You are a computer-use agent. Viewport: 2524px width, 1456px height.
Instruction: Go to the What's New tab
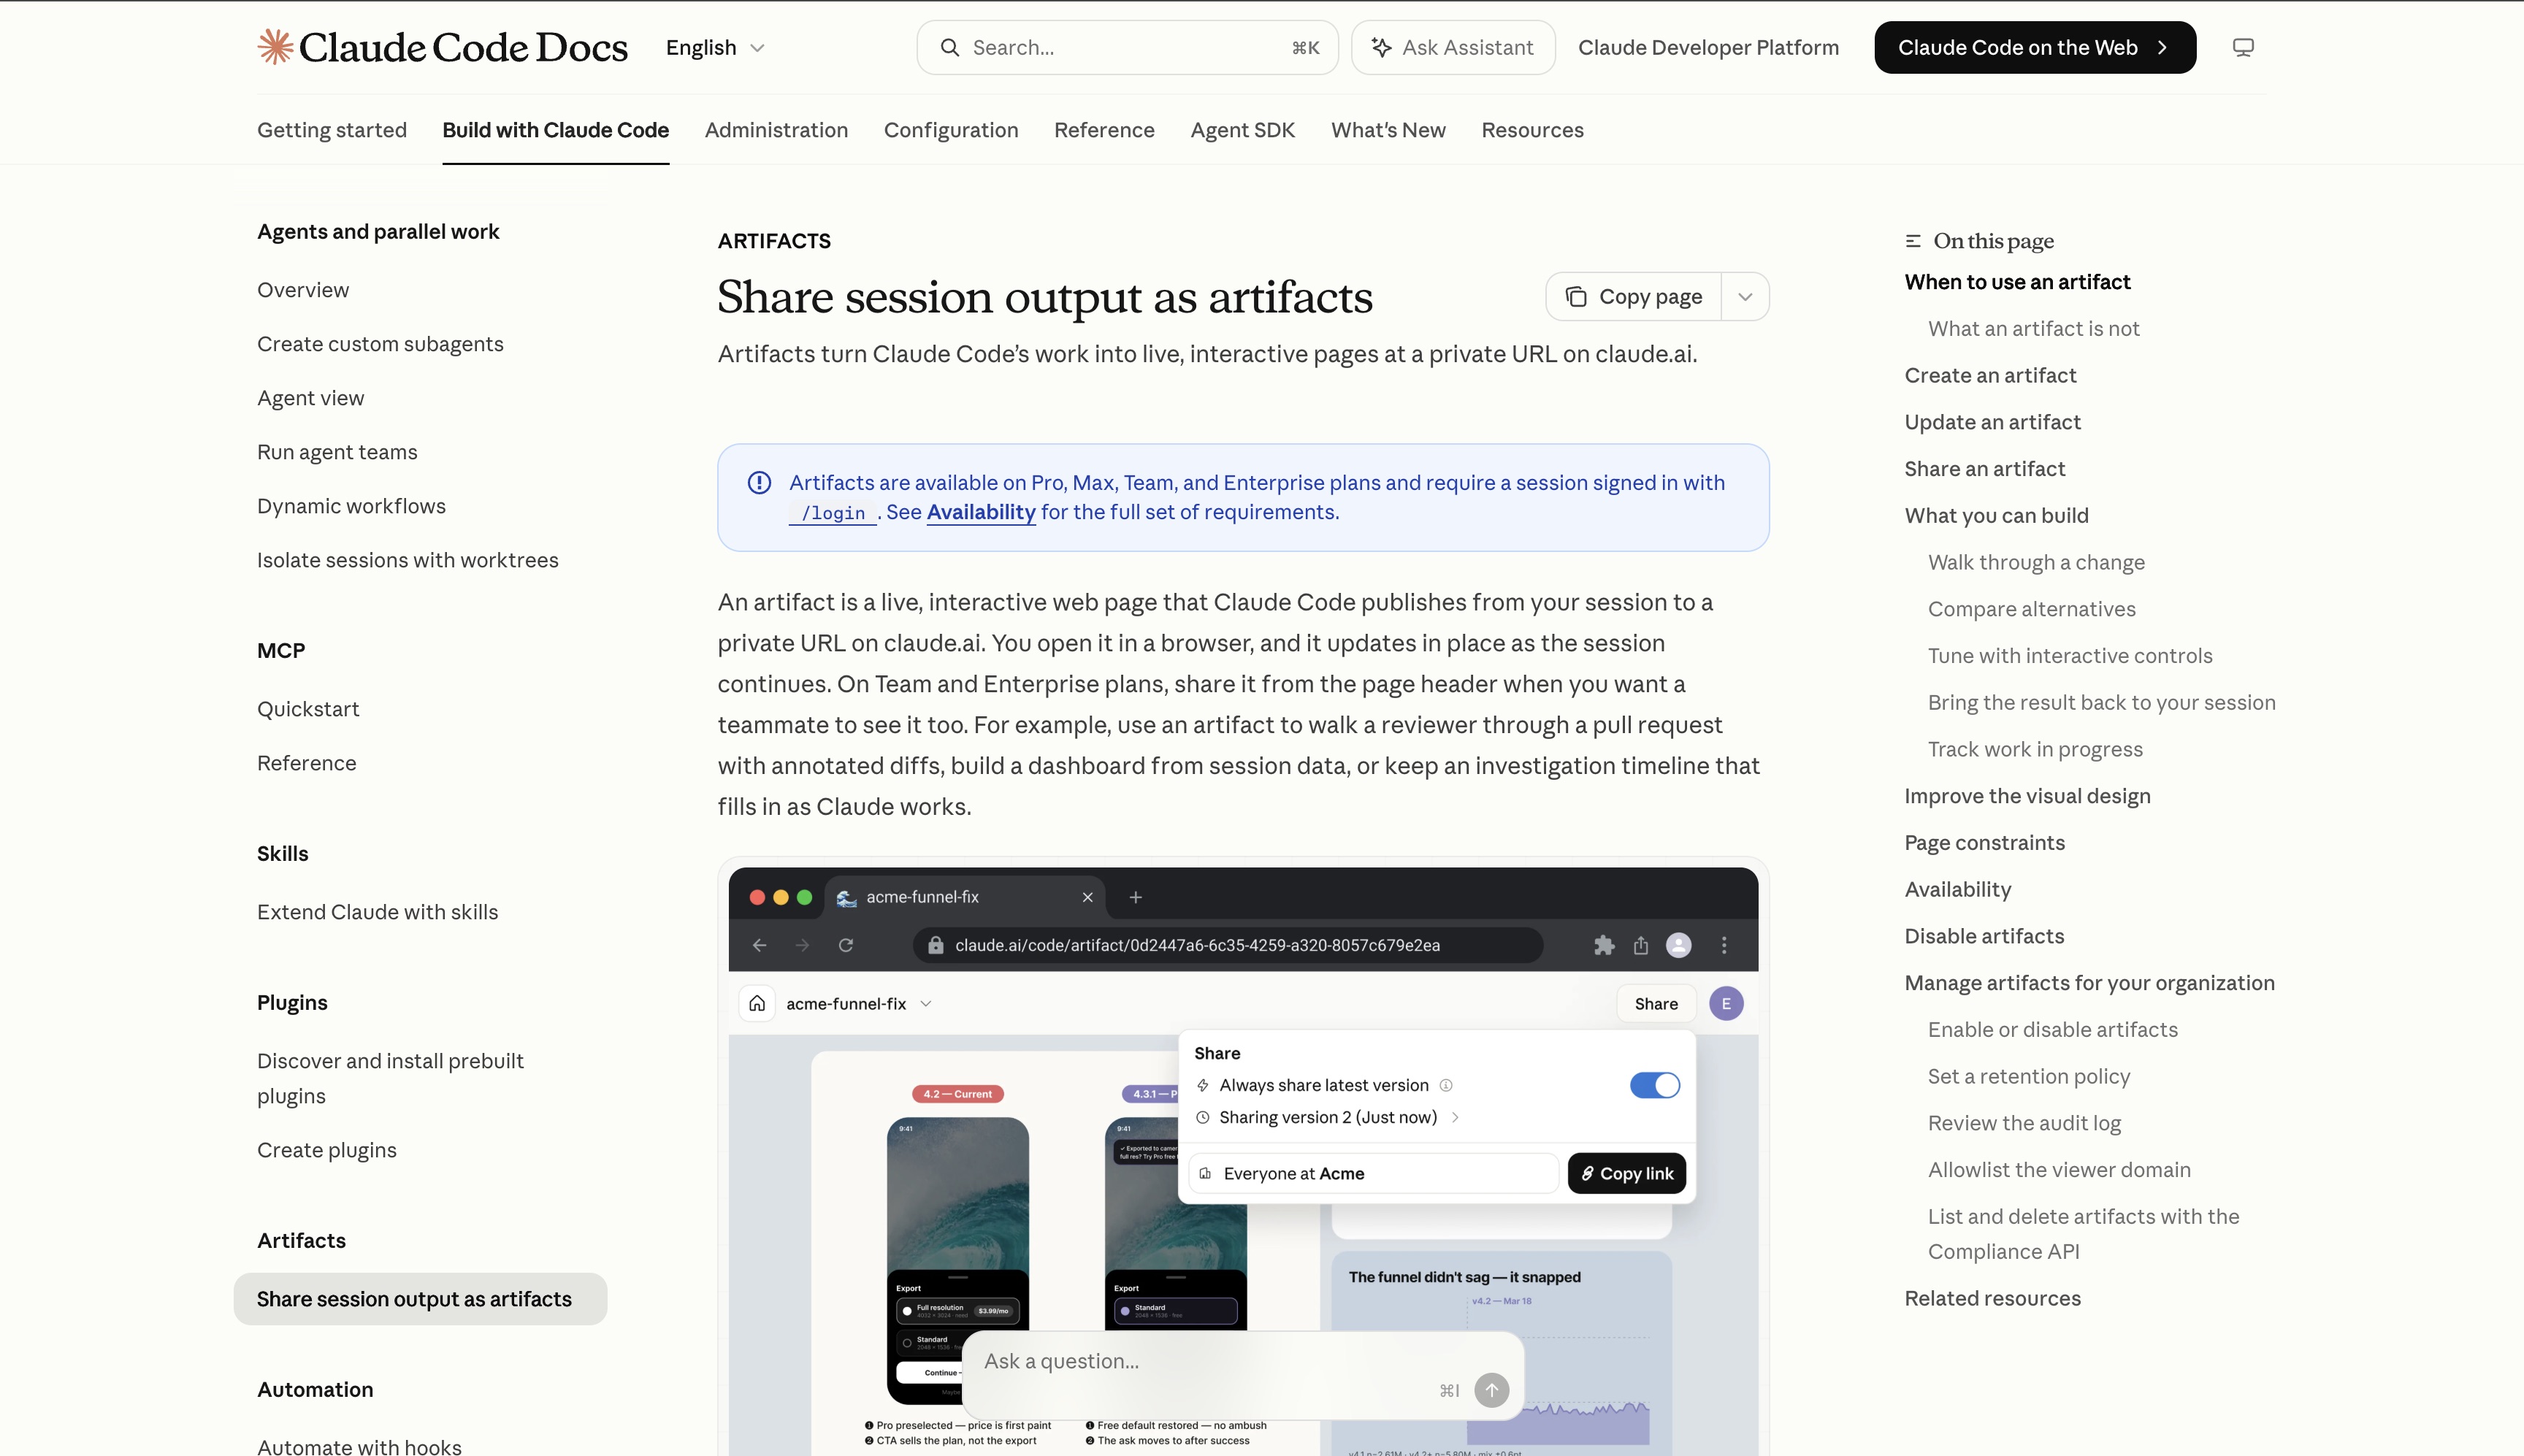click(1388, 130)
